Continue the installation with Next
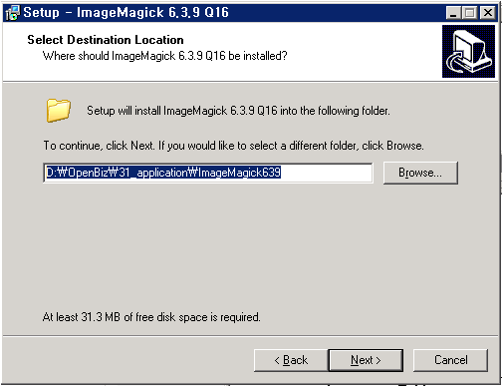 [x=366, y=360]
